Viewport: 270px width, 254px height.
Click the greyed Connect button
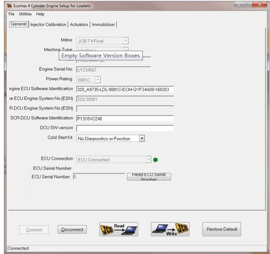point(34,230)
